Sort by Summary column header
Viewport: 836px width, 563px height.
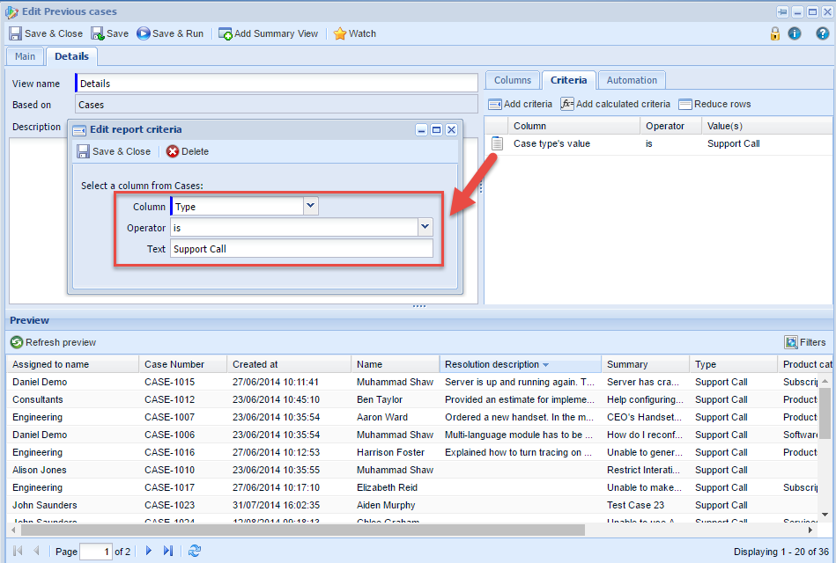click(x=645, y=364)
